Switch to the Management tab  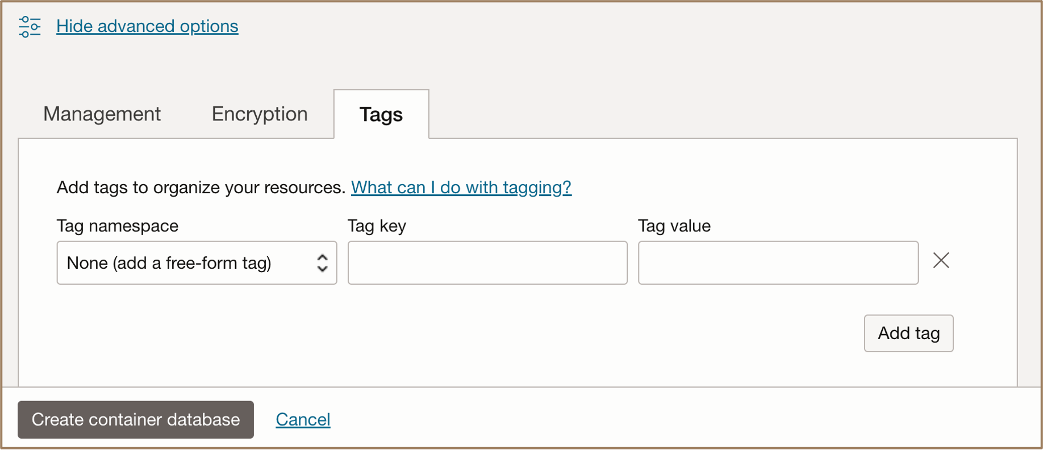(x=102, y=114)
